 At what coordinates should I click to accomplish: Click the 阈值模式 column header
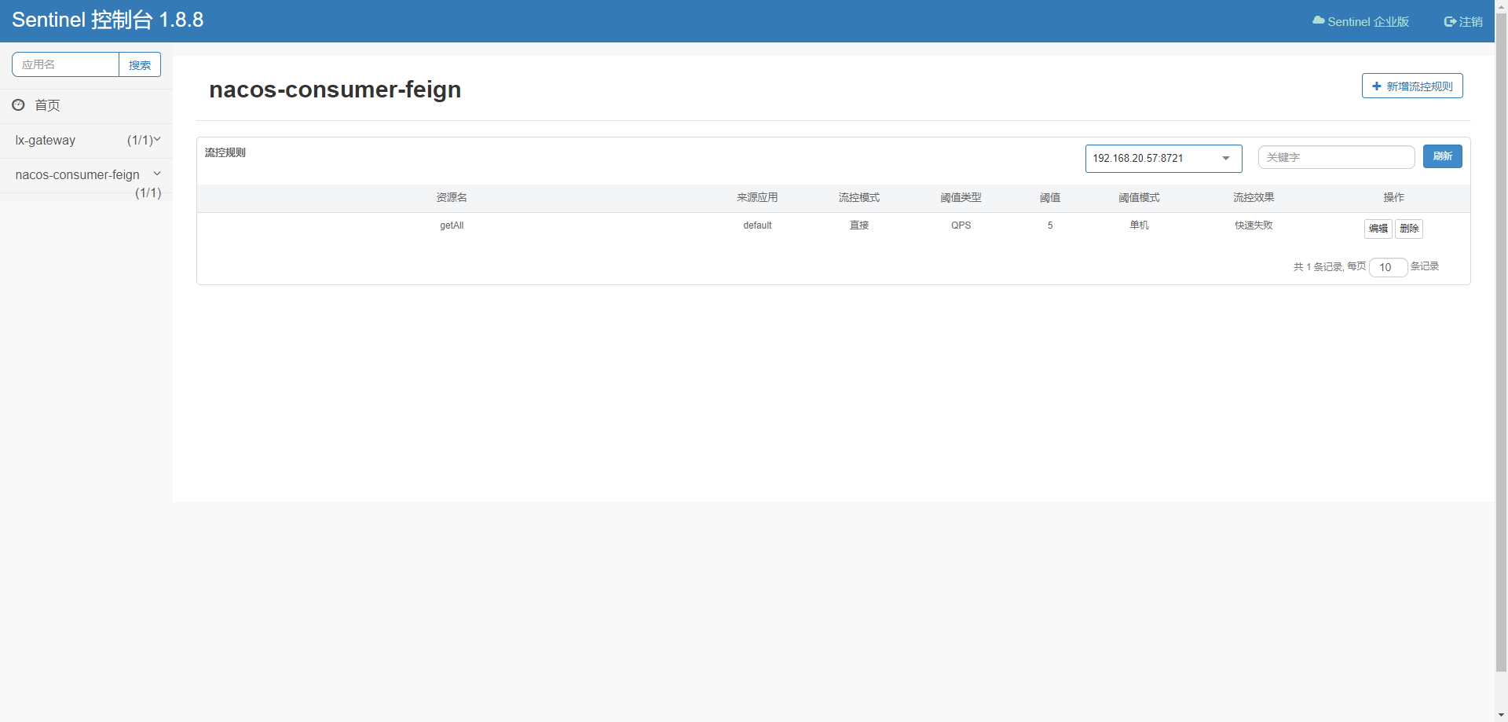pyautogui.click(x=1139, y=197)
